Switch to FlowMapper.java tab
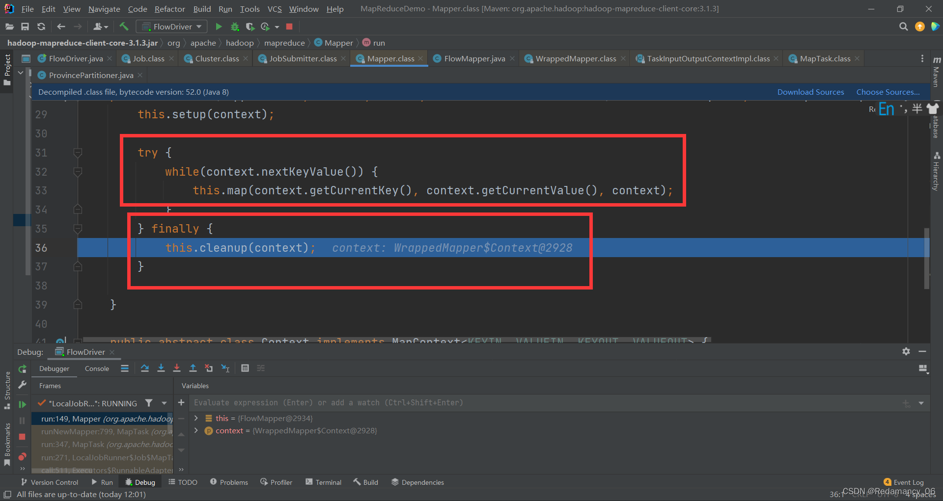Screen dimensions: 943x501 pyautogui.click(x=473, y=58)
